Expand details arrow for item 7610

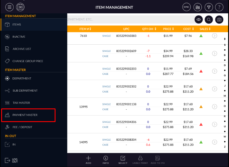coord(214,36)
